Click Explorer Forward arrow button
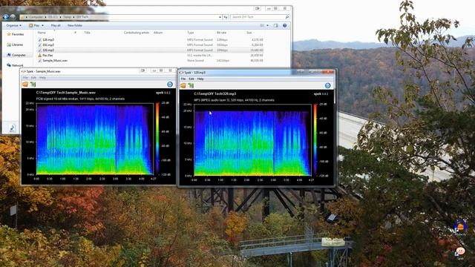Image resolution: width=475 pixels, height=267 pixels. [x=13, y=17]
